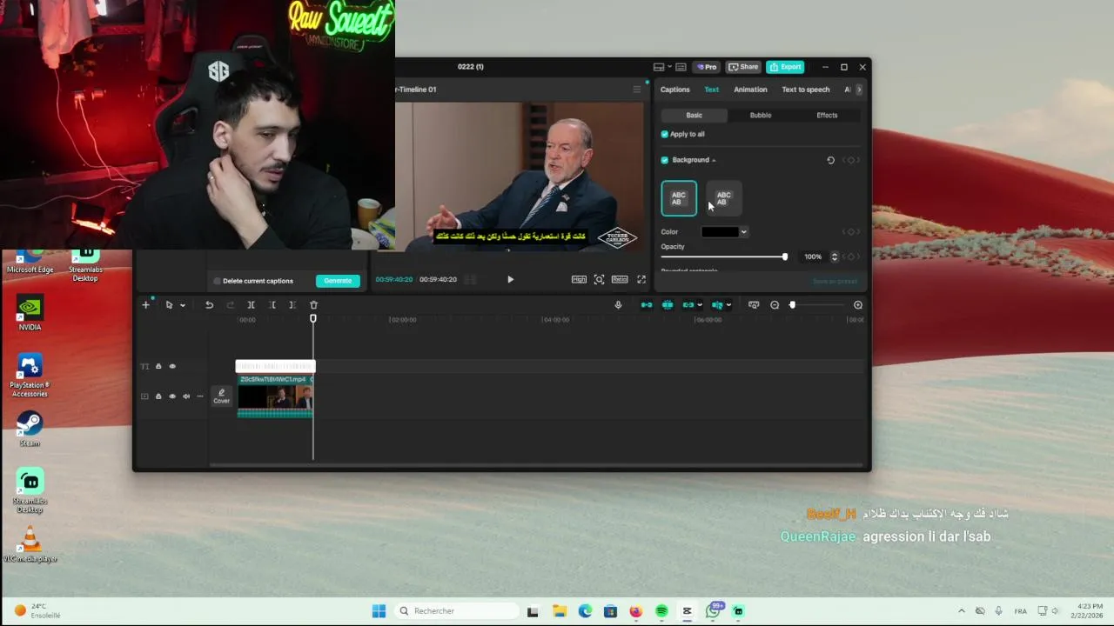Click the add track plus icon
The width and height of the screenshot is (1114, 626).
click(x=145, y=305)
